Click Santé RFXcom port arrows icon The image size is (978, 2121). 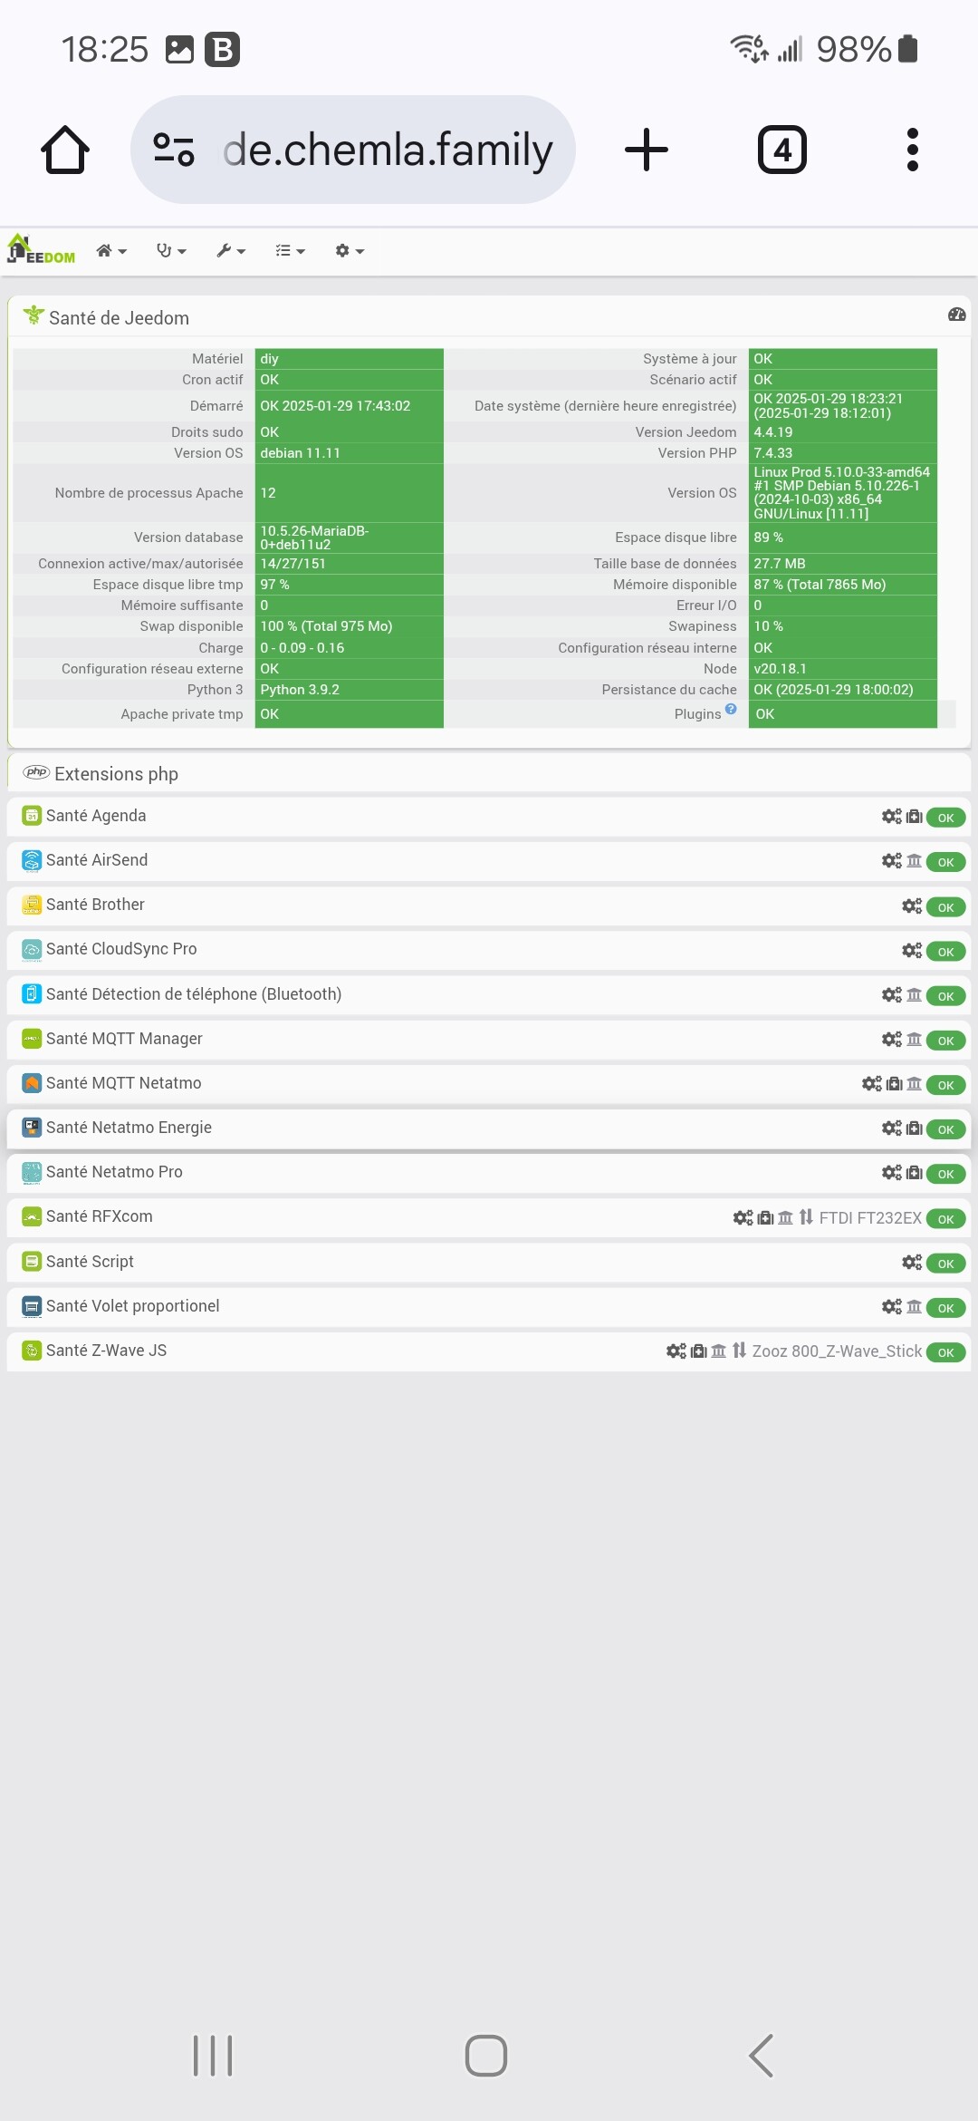tap(806, 1217)
